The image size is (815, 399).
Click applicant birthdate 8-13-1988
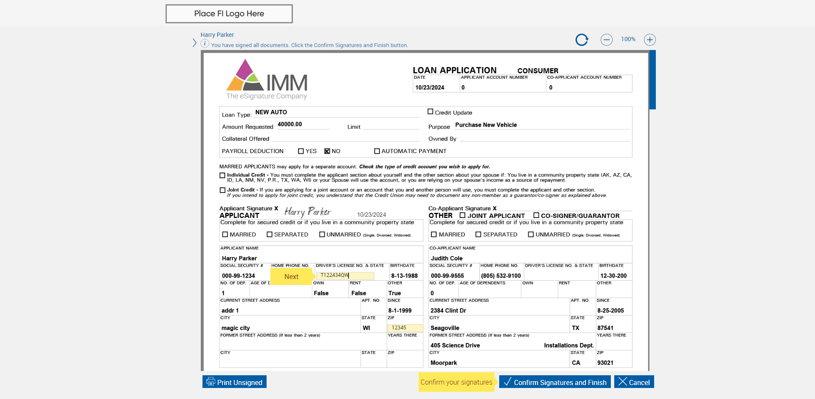point(405,276)
